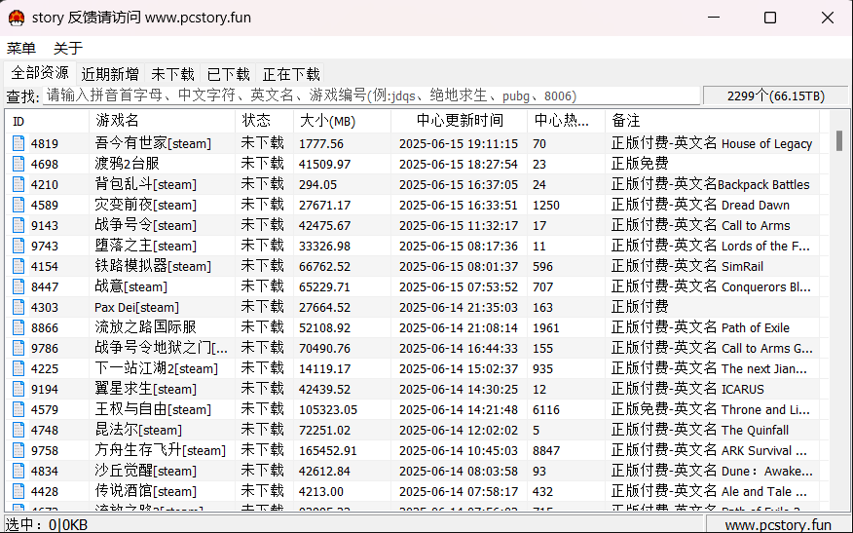This screenshot has width=853, height=533.
Task: Click the file icon for row 4819
Action: click(19, 143)
